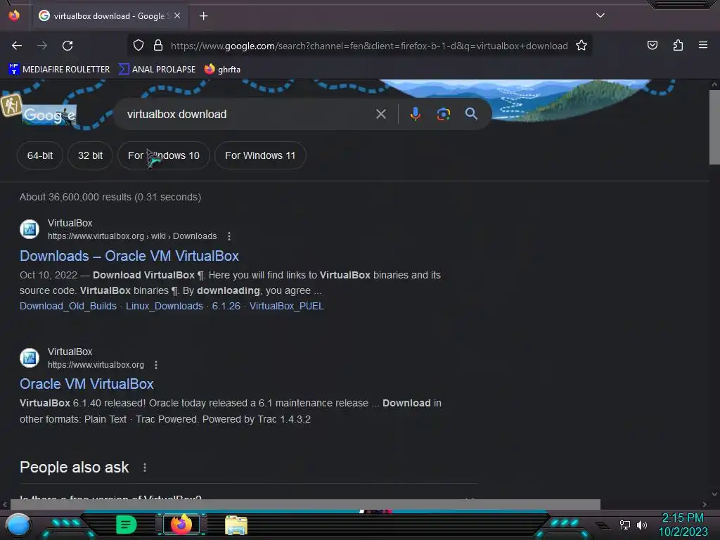Screen dimensions: 720x540
Task: Switch to Firefox on the taskbar
Action: click(x=181, y=525)
